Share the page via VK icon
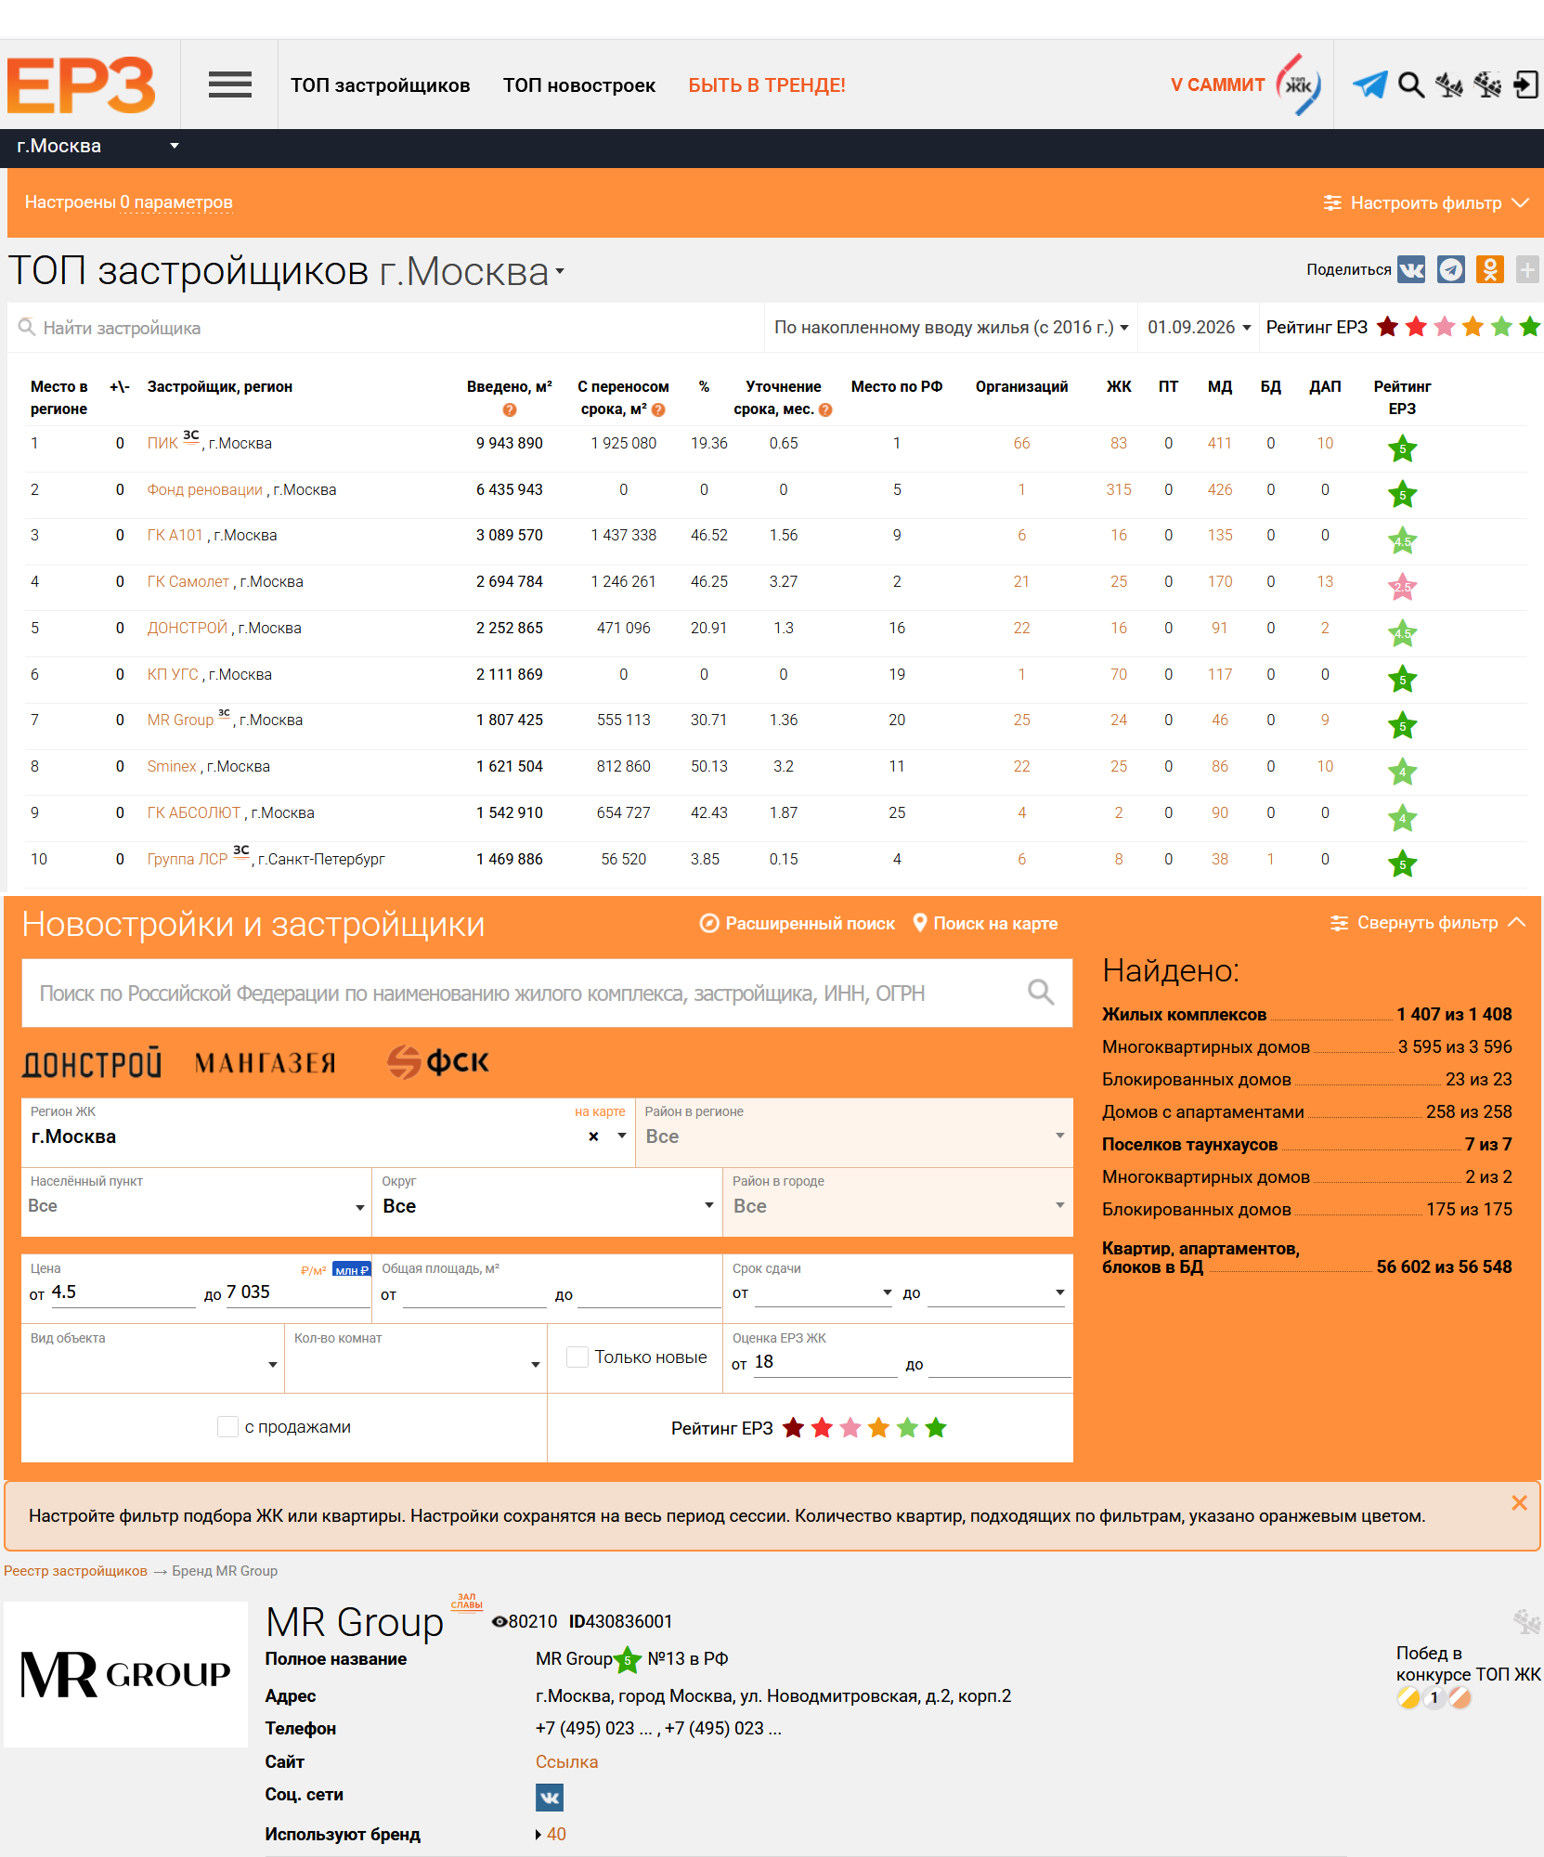Image resolution: width=1544 pixels, height=1857 pixels. [1411, 269]
